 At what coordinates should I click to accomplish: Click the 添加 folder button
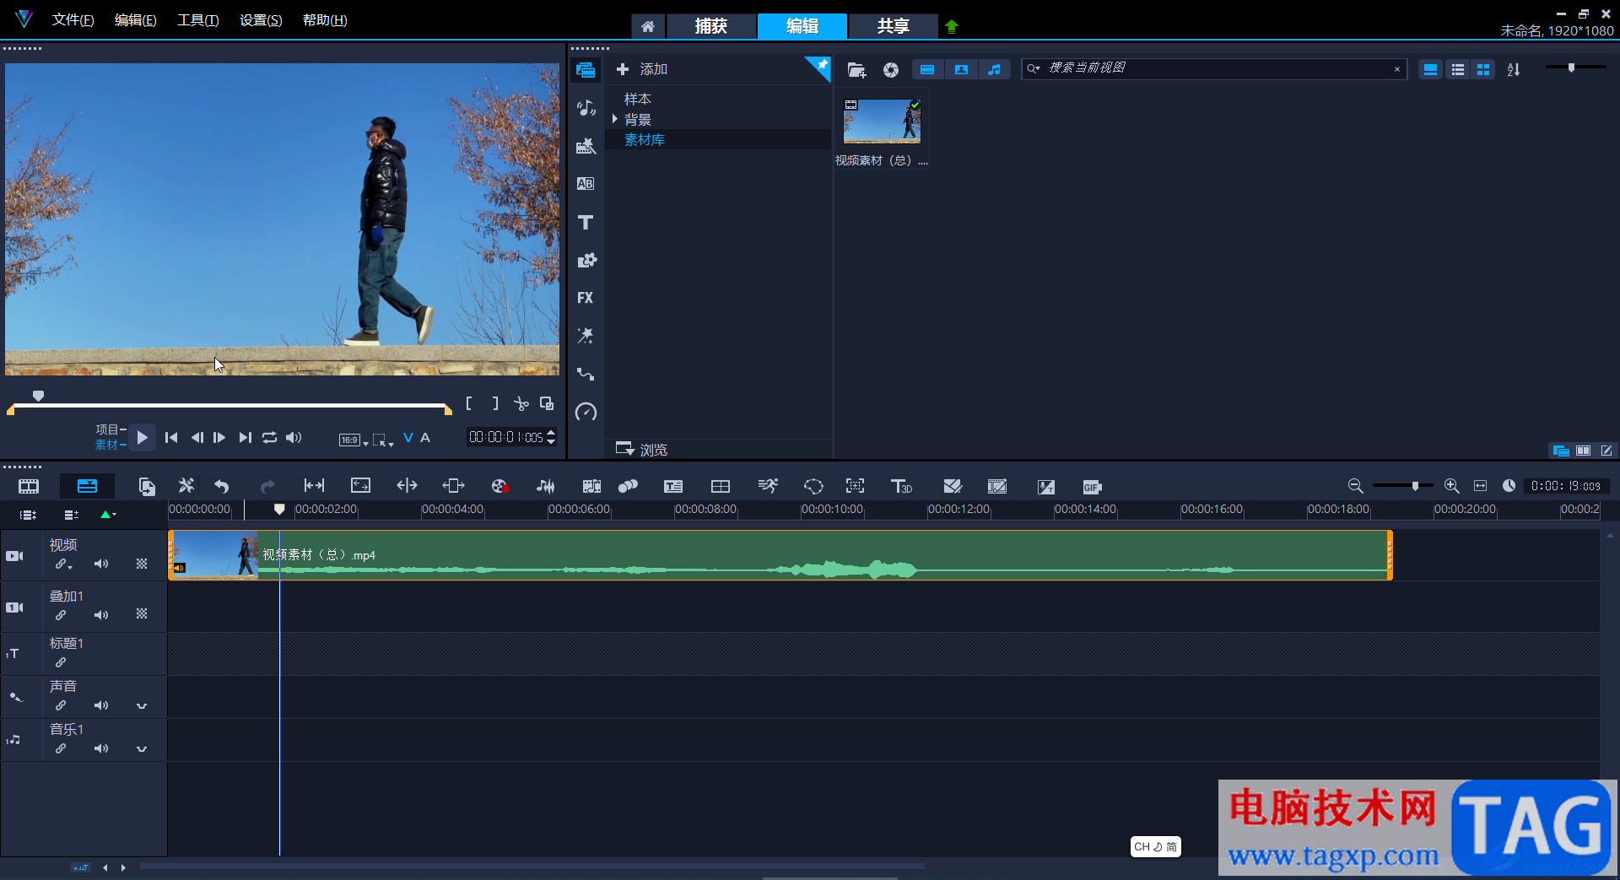click(x=642, y=69)
